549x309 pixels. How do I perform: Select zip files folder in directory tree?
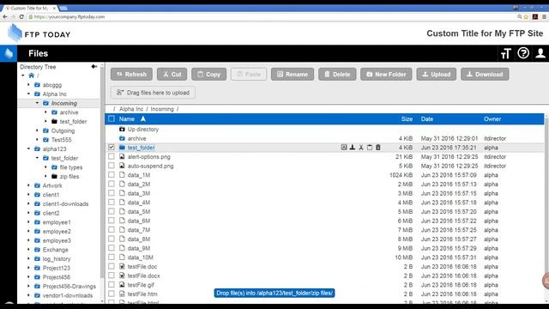[69, 177]
